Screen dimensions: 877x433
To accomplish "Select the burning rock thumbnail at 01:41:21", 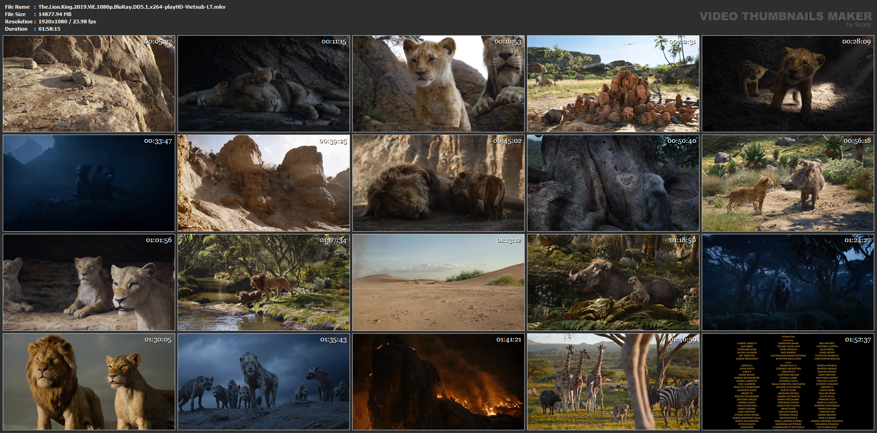I will click(438, 382).
